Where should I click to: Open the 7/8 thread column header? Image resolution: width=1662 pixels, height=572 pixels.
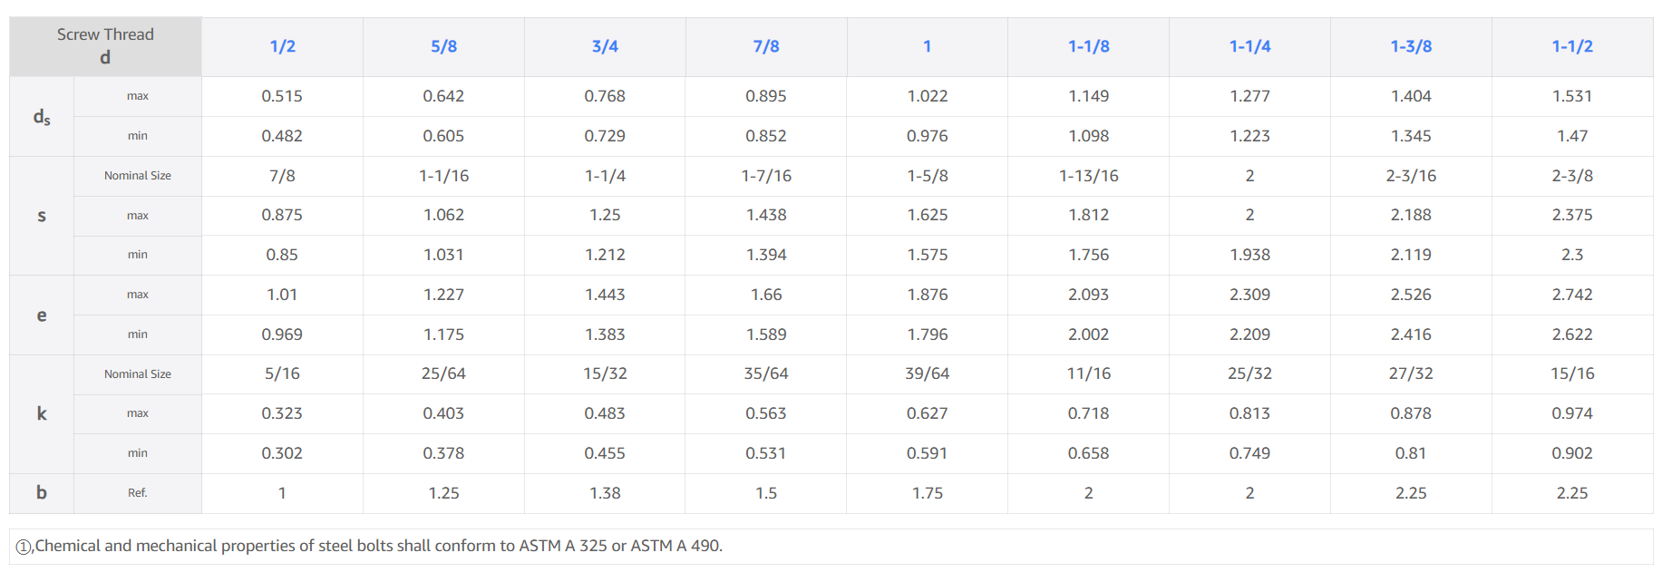(766, 46)
